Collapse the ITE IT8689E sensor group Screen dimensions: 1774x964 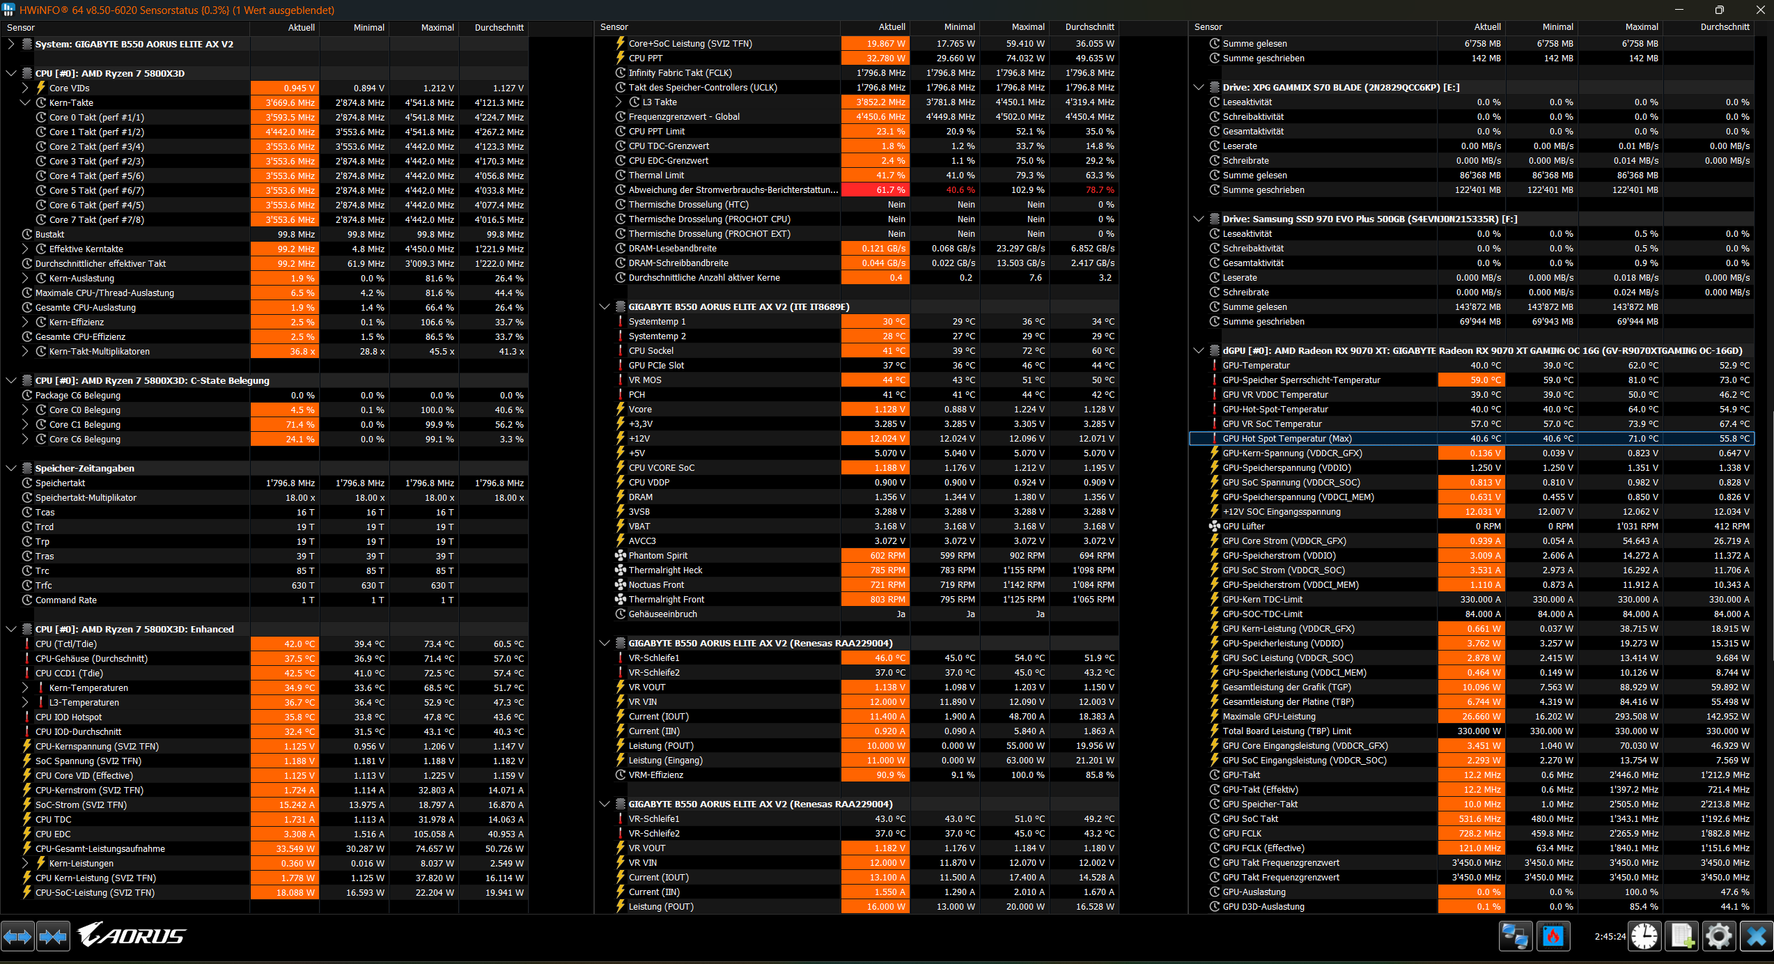coord(604,306)
